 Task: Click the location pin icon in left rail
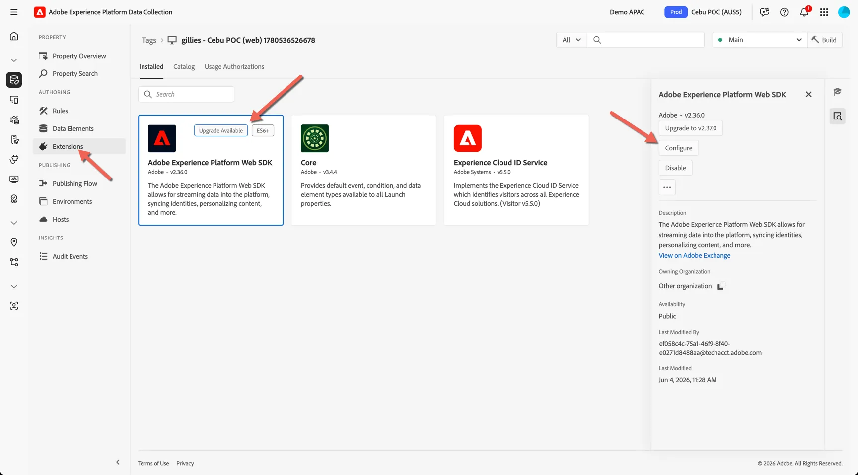click(x=14, y=242)
